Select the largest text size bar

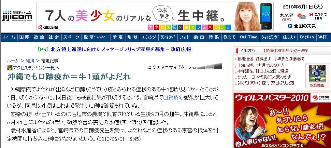218,66
